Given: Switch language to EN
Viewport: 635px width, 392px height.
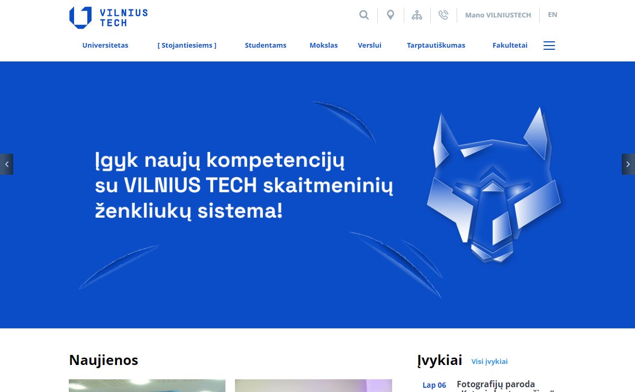Looking at the screenshot, I should pos(552,15).
